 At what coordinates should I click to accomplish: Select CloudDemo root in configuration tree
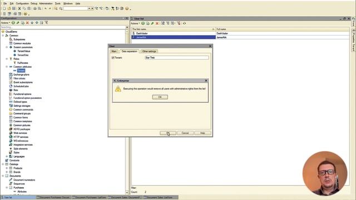tap(11, 32)
